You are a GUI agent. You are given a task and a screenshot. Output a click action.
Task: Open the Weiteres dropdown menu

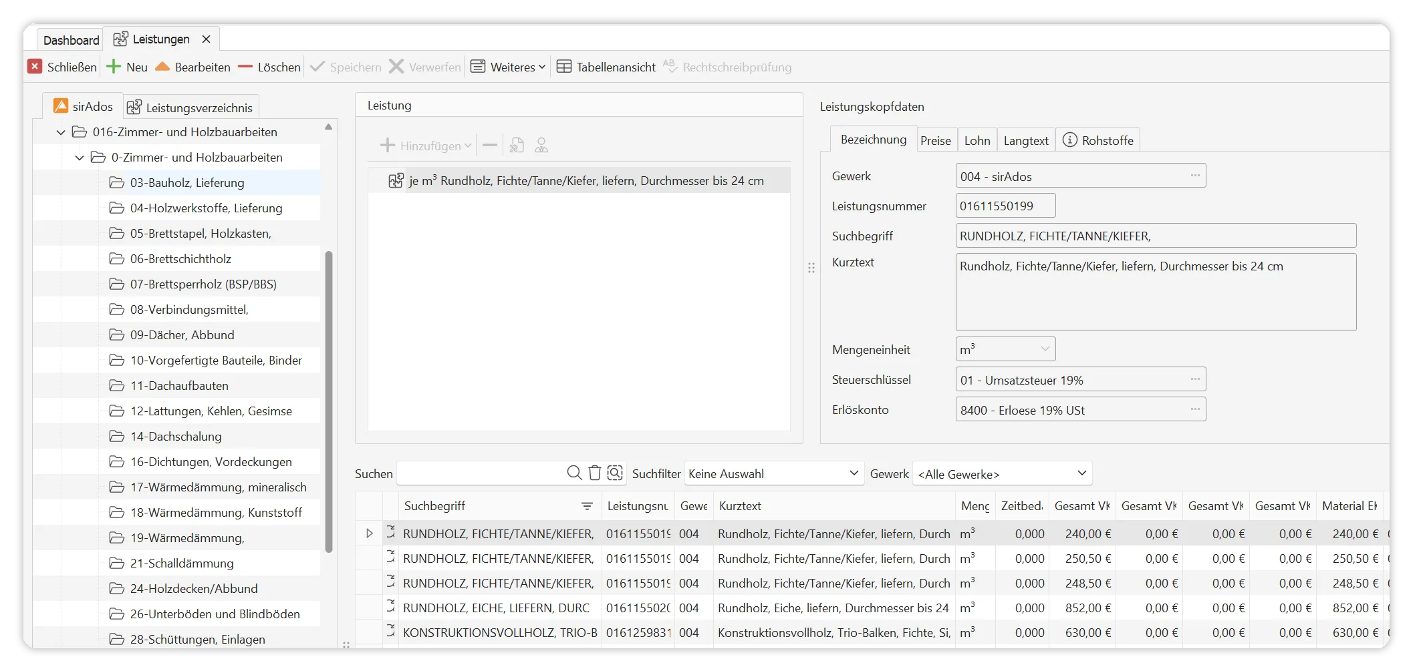coord(508,67)
